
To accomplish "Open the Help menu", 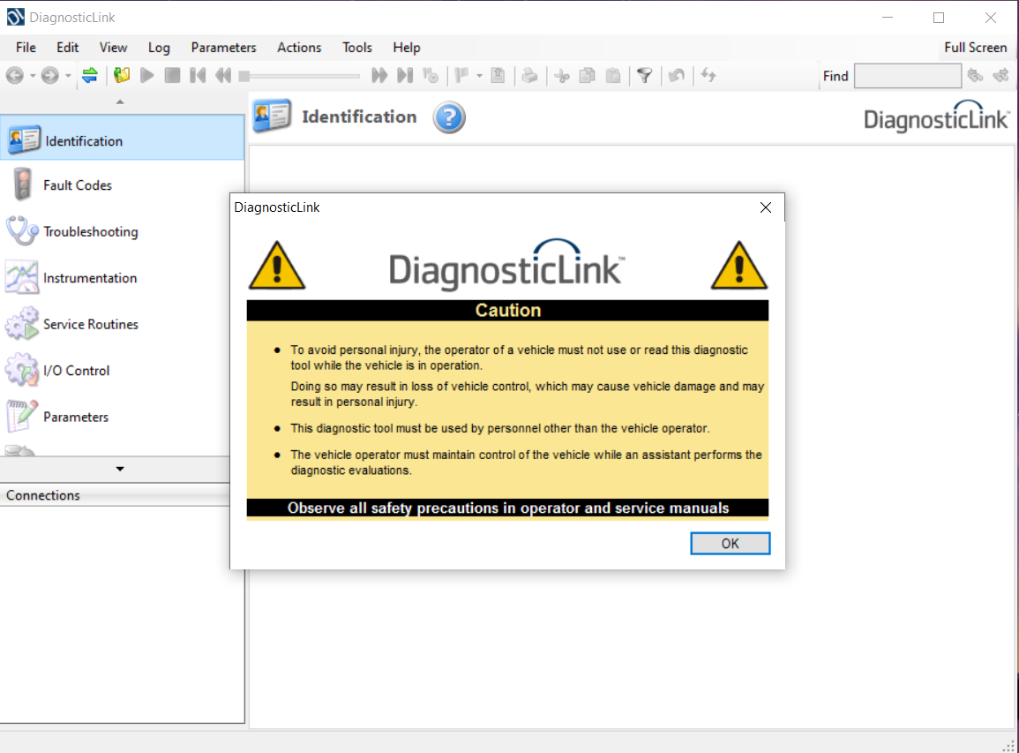I will click(x=406, y=48).
